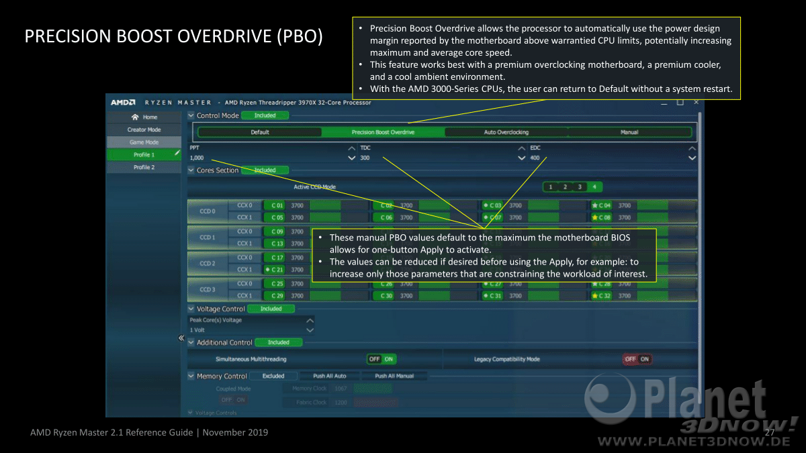Click the dot marker on core C 03

pos(485,205)
